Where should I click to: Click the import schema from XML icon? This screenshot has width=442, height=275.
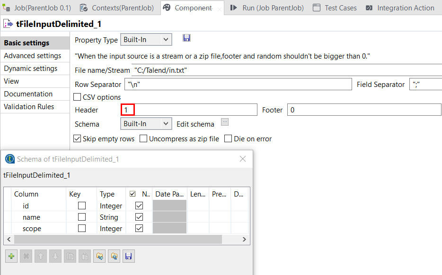coord(99,256)
